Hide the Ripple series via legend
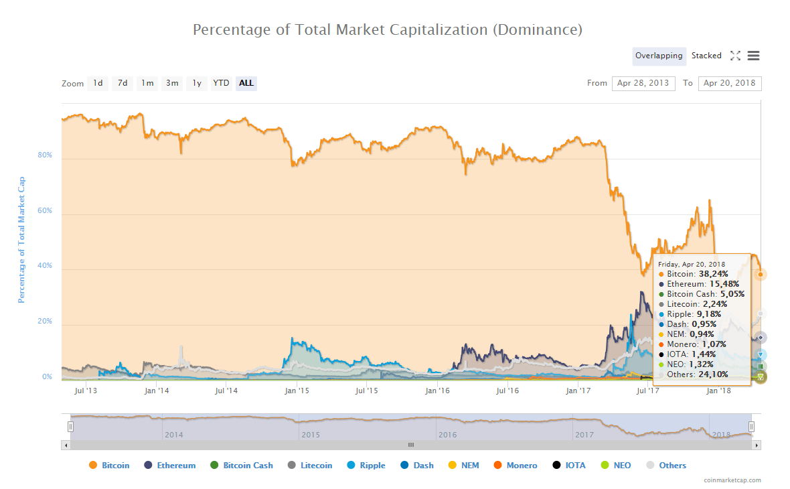This screenshot has width=790, height=489. (x=372, y=466)
